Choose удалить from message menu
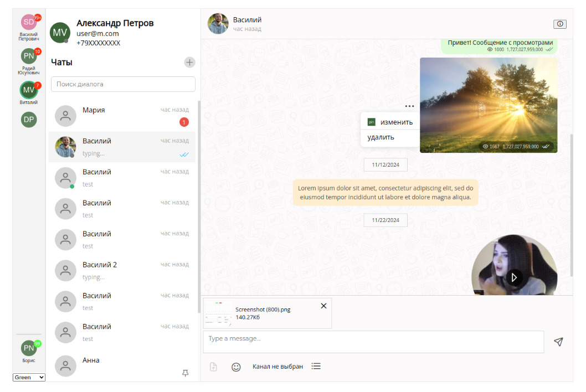 [390, 137]
